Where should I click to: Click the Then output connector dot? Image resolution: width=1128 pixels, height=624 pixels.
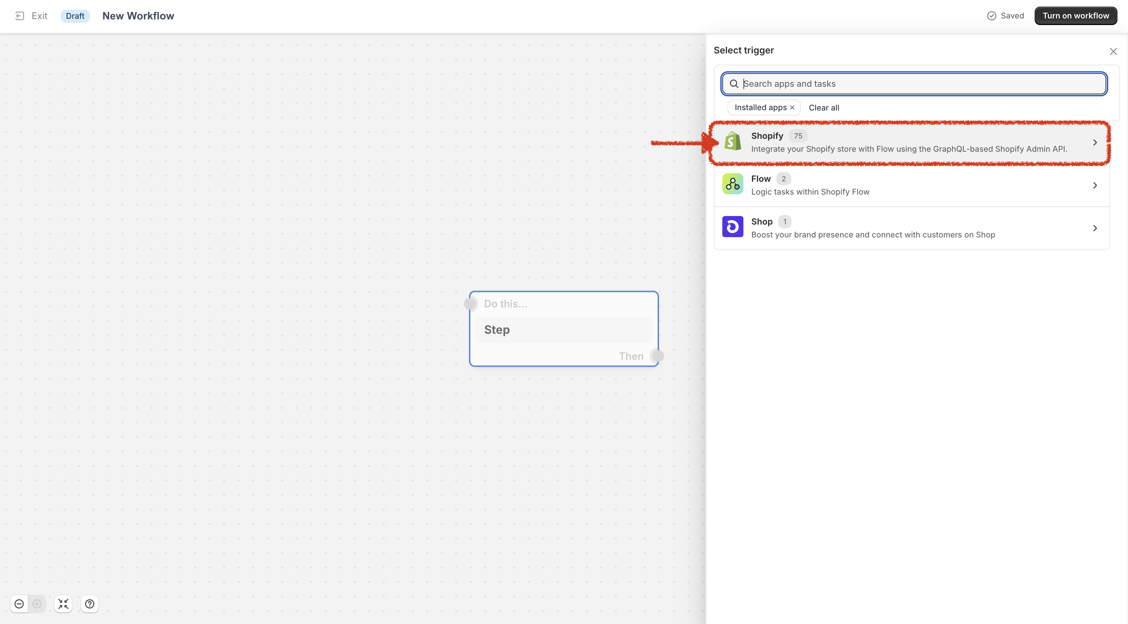point(657,356)
